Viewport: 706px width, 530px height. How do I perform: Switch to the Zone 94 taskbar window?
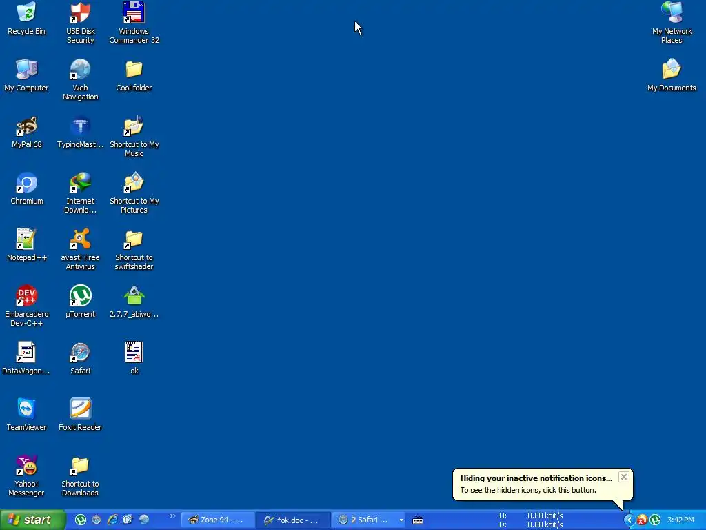point(217,520)
